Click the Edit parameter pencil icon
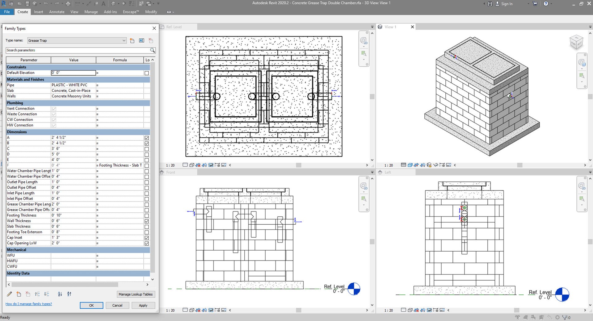 pyautogui.click(x=9, y=294)
